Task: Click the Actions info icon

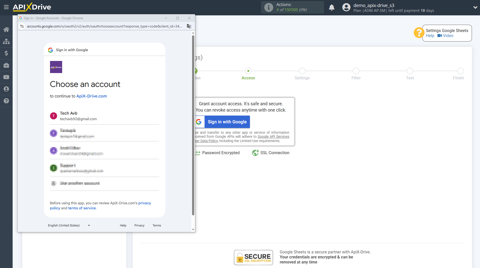Action: (x=269, y=7)
